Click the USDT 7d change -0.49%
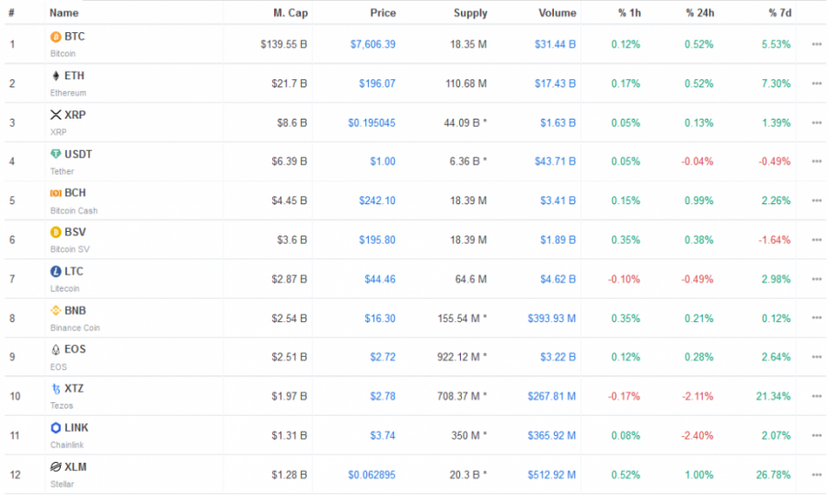Viewport: 828px width, 495px height. click(775, 161)
